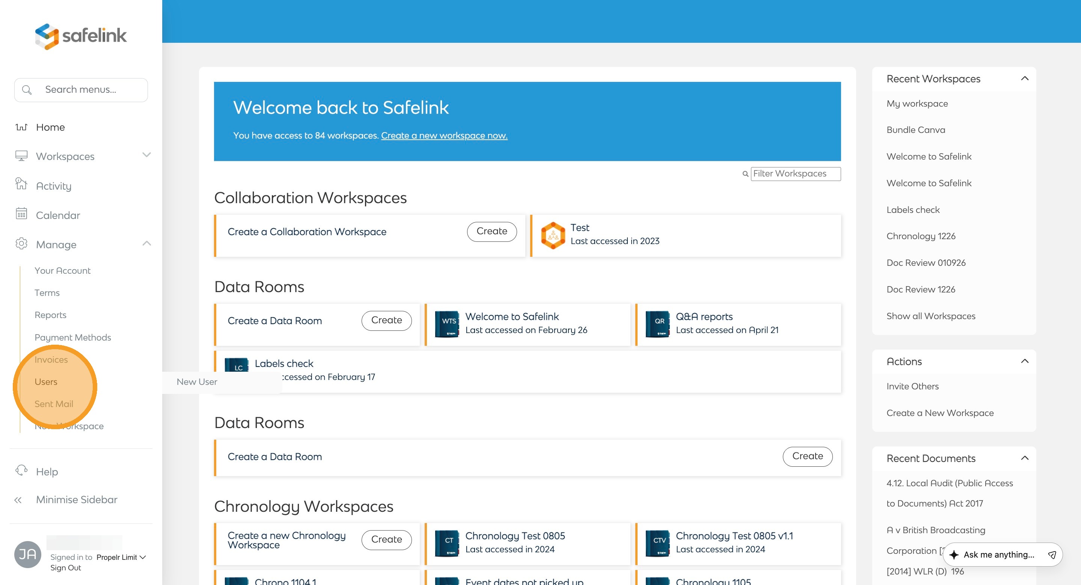The height and width of the screenshot is (585, 1081).
Task: Expand the Workspaces sidebar menu chevron
Action: click(x=146, y=155)
